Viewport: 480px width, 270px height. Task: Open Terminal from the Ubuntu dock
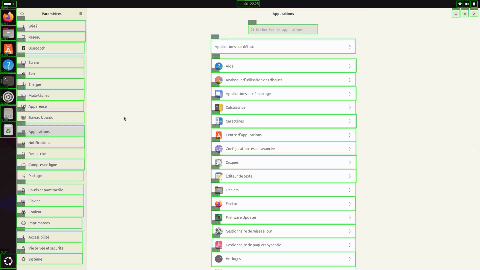[8, 81]
